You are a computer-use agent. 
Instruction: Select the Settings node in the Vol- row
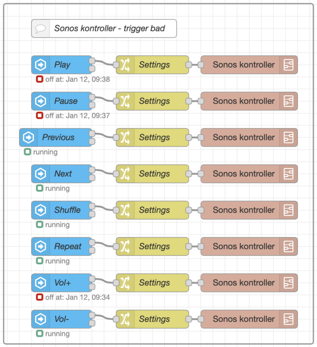(155, 319)
